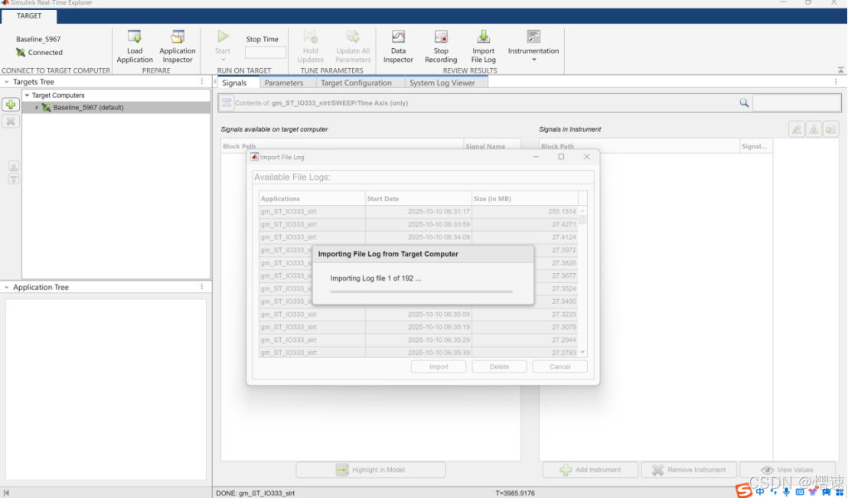Click the Applications column header
Image resolution: width=848 pixels, height=498 pixels.
(x=312, y=198)
